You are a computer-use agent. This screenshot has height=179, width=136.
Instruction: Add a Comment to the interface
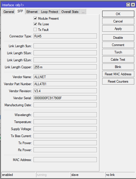(118, 45)
